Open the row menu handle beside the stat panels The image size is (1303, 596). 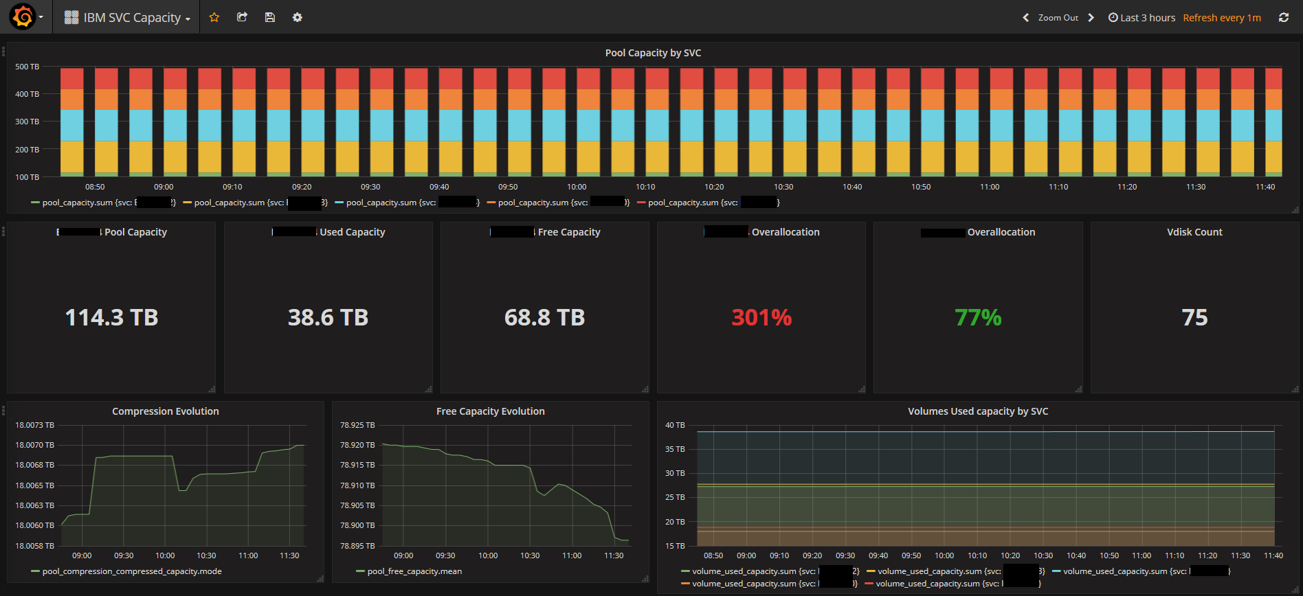click(x=3, y=231)
